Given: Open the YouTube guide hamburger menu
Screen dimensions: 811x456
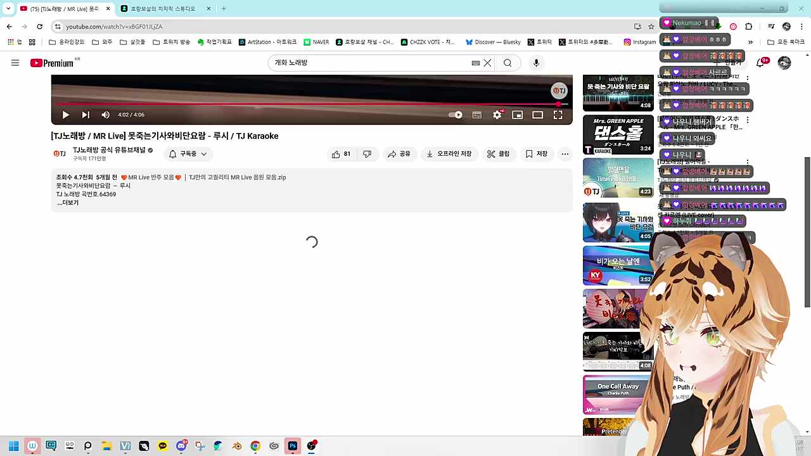Looking at the screenshot, I should coord(15,63).
